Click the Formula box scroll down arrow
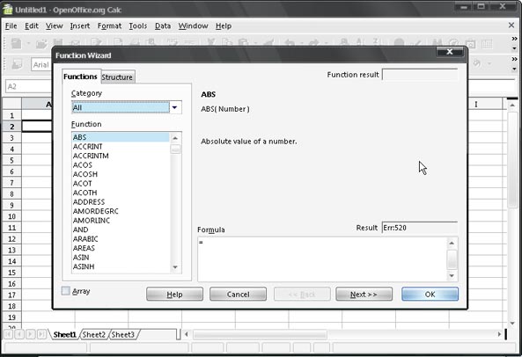522x357 pixels. point(452,275)
